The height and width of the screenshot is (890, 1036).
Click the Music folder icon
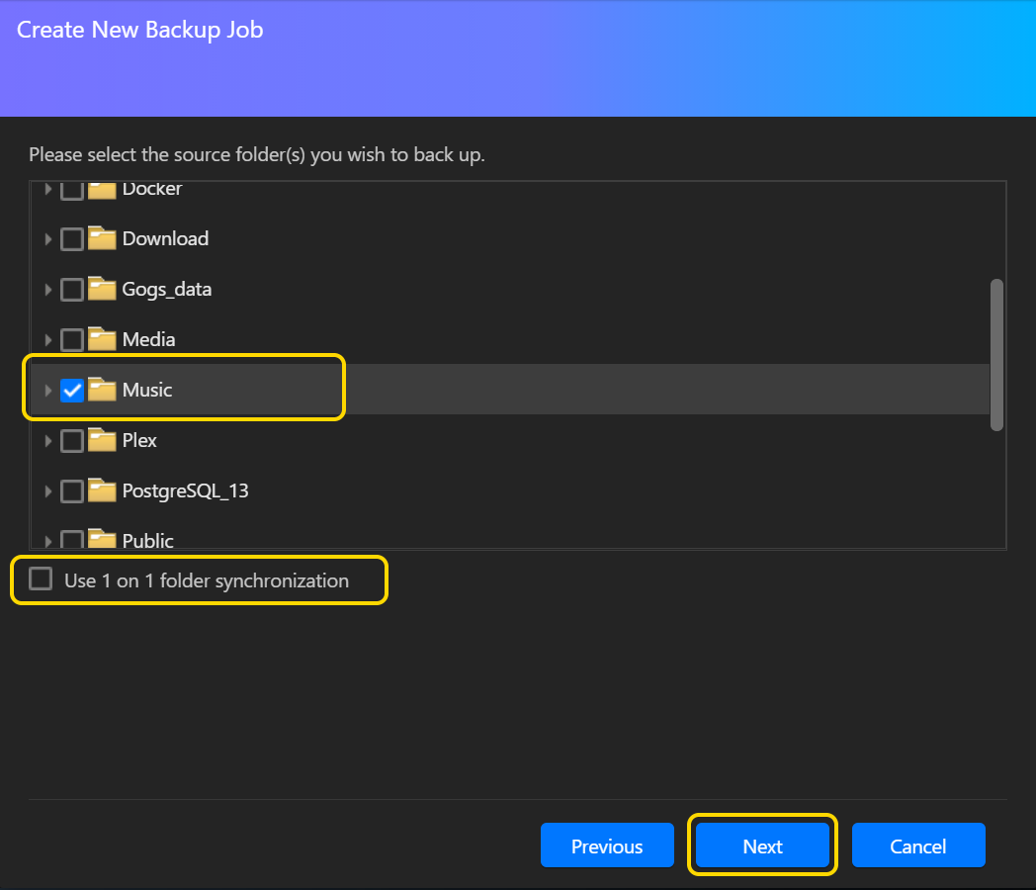102,391
